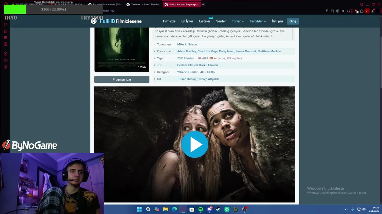Click the description box scrollbar
Image resolution: width=382 pixels, height=214 pixels.
point(293,34)
